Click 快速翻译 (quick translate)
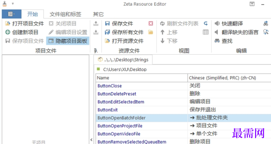The image size is (271, 144). click(229, 24)
